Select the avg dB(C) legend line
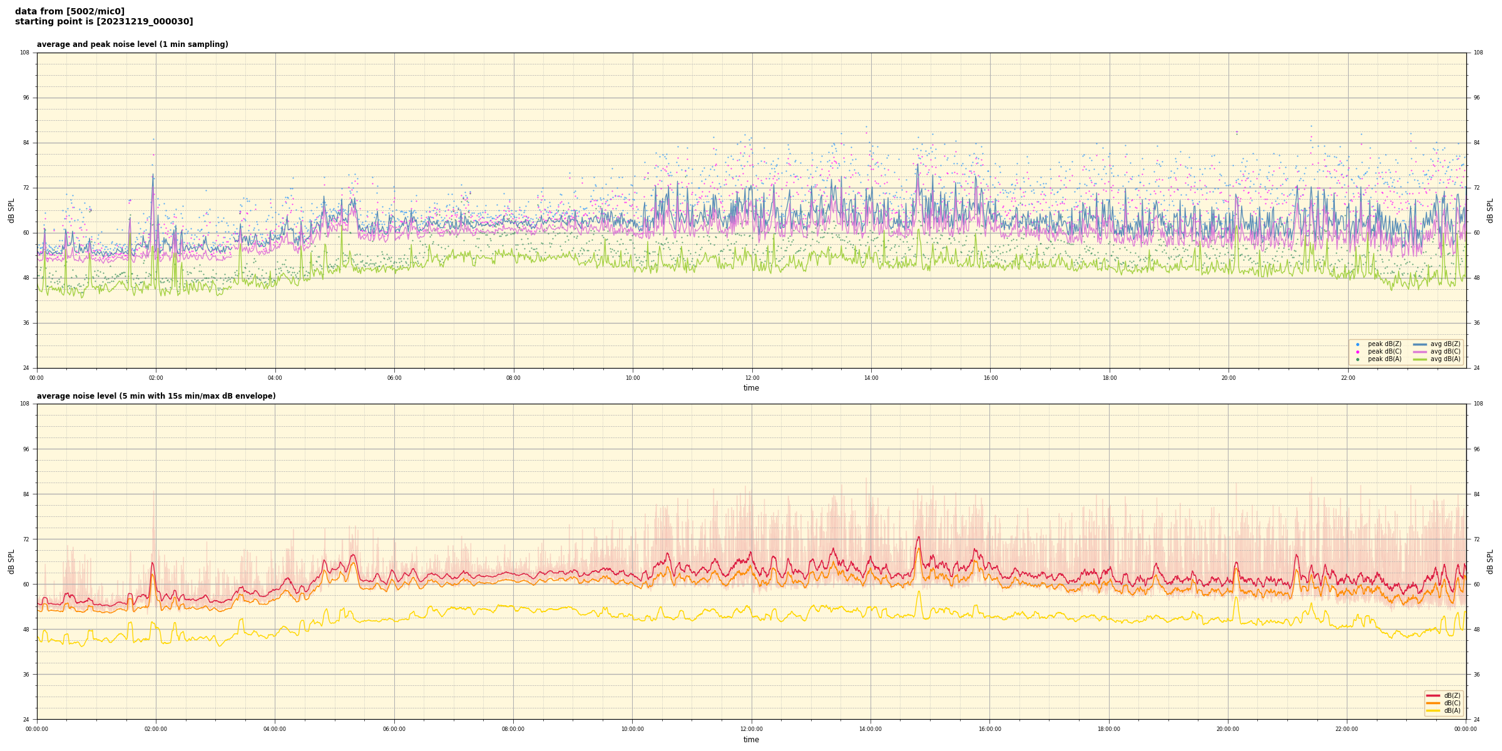The image size is (1502, 751). (x=1420, y=352)
